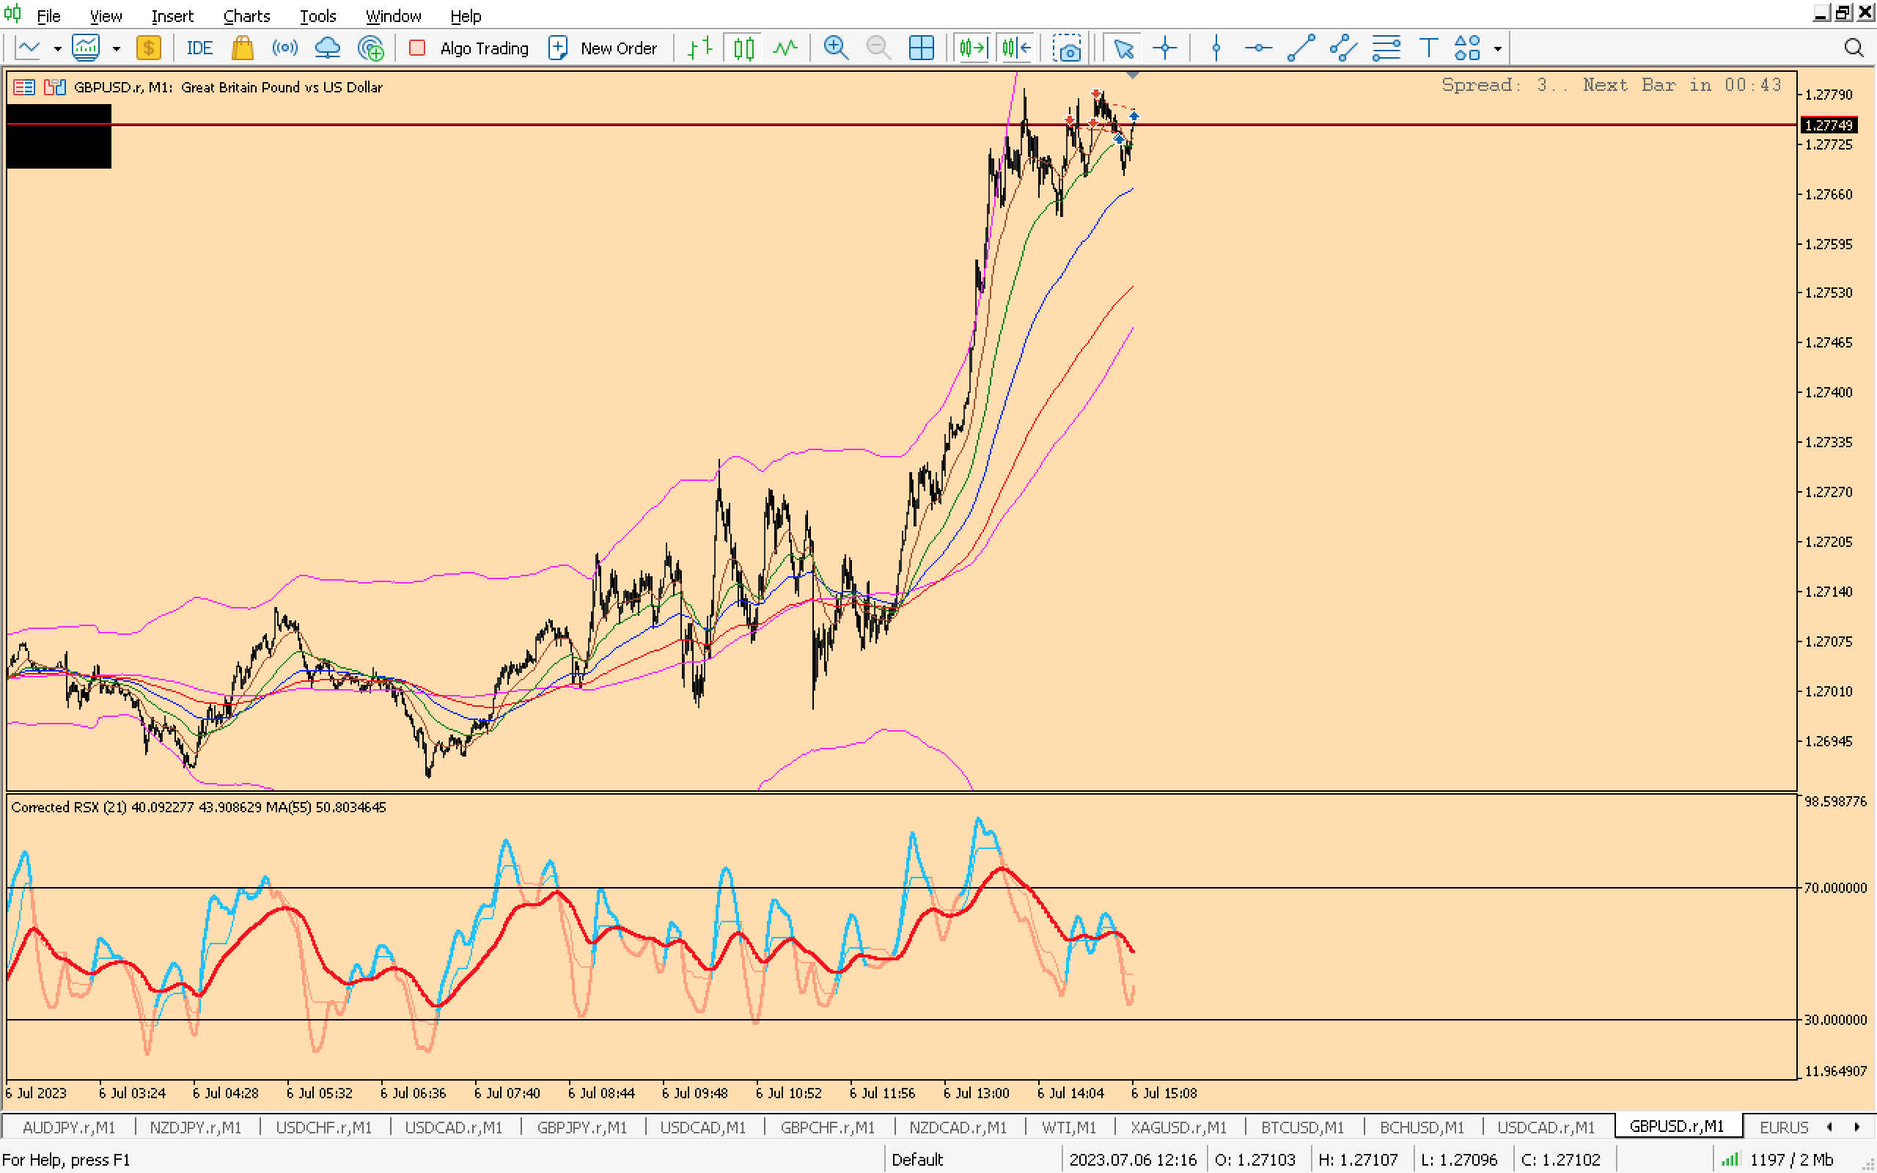Select the Crosshair tool
The image size is (1877, 1173).
[x=1164, y=48]
